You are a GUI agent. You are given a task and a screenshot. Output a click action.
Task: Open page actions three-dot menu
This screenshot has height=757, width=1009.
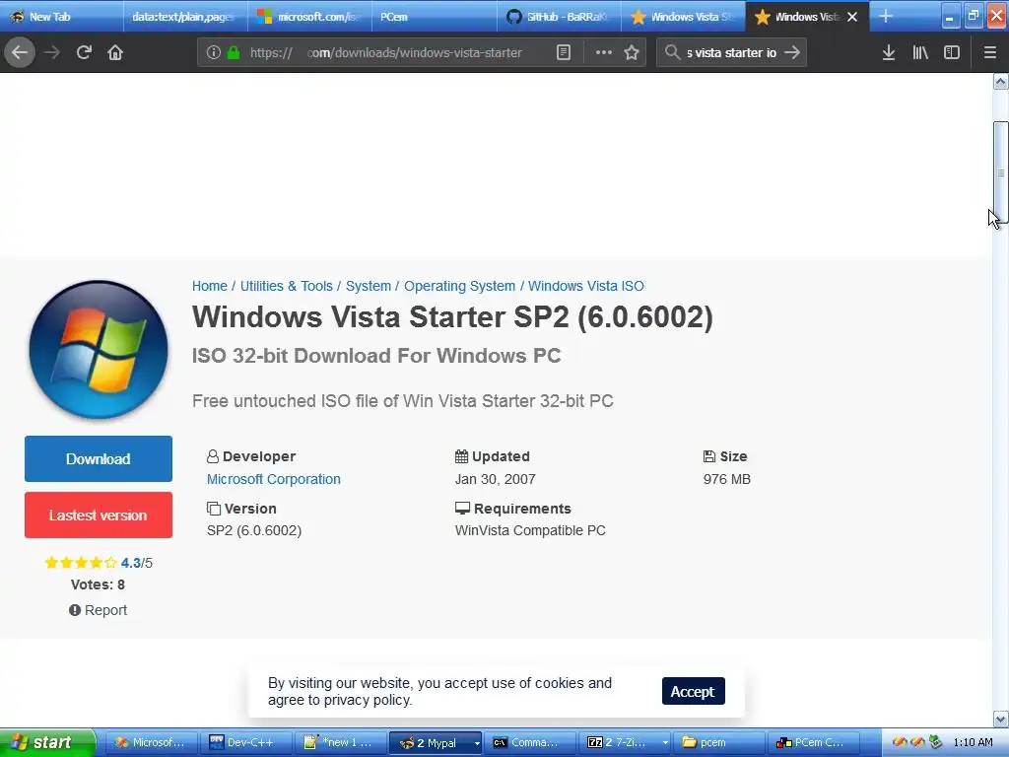pyautogui.click(x=604, y=52)
